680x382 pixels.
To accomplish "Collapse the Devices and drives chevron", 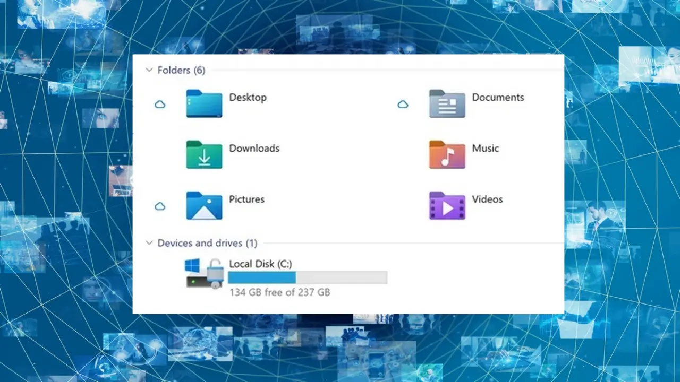I will (149, 243).
